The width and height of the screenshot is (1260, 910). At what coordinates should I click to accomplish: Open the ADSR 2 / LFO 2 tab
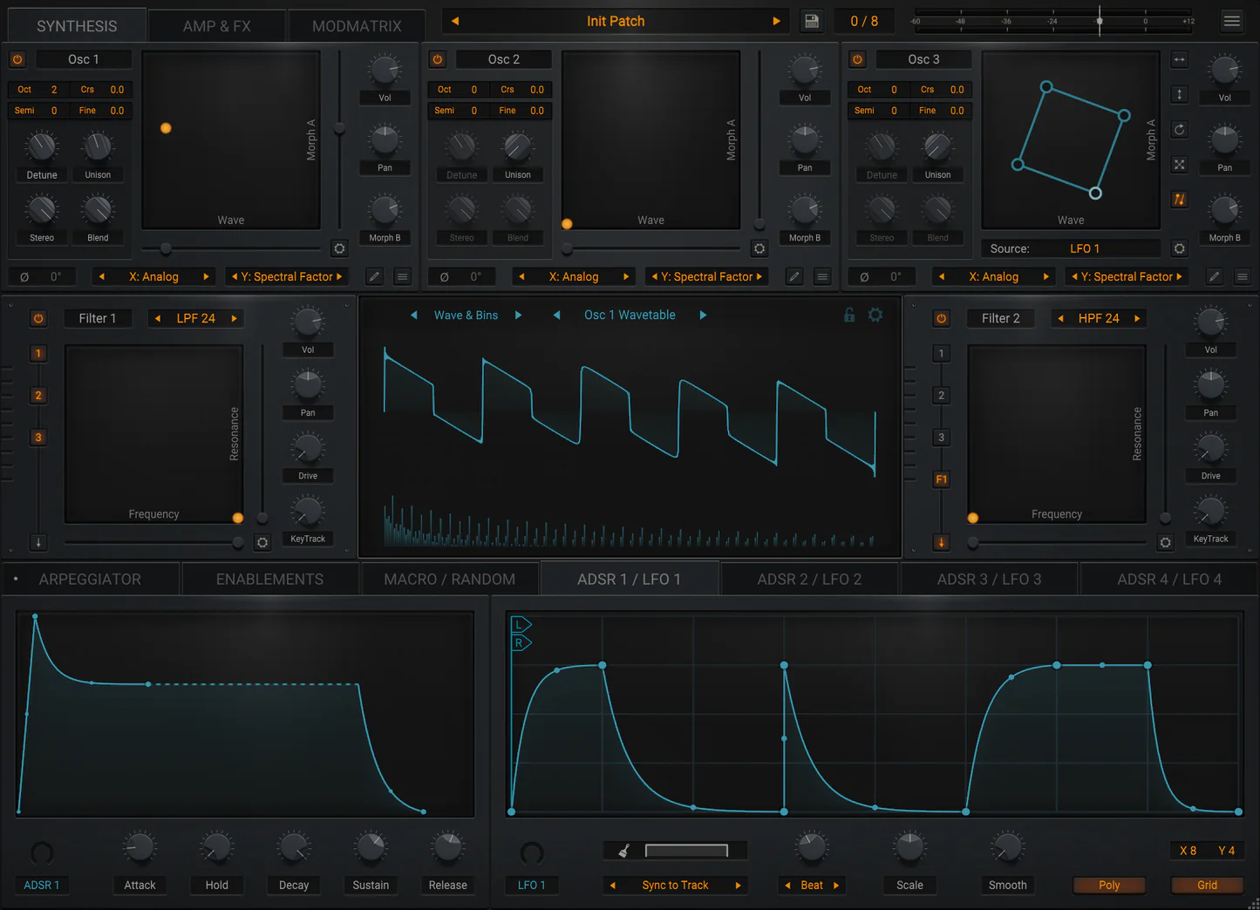(x=809, y=579)
